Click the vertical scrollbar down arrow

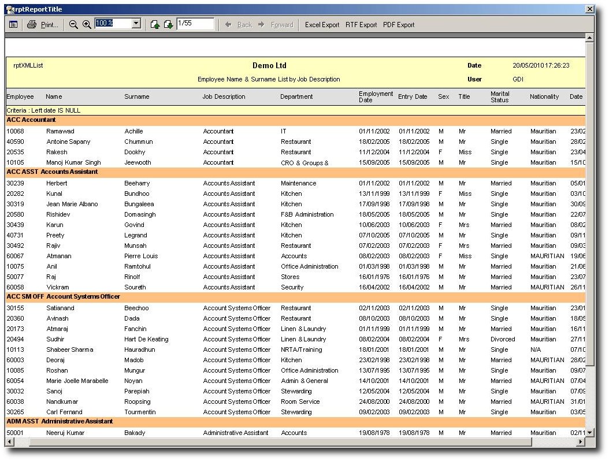[589, 432]
